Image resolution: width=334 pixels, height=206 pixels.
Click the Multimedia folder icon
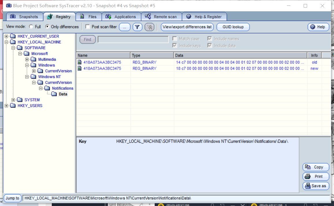coord(34,59)
